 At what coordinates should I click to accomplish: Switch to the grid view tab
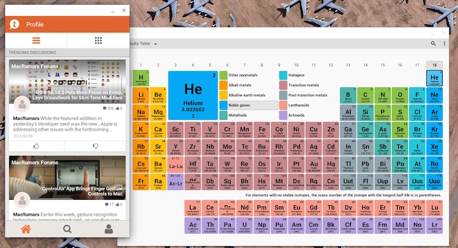coord(98,40)
